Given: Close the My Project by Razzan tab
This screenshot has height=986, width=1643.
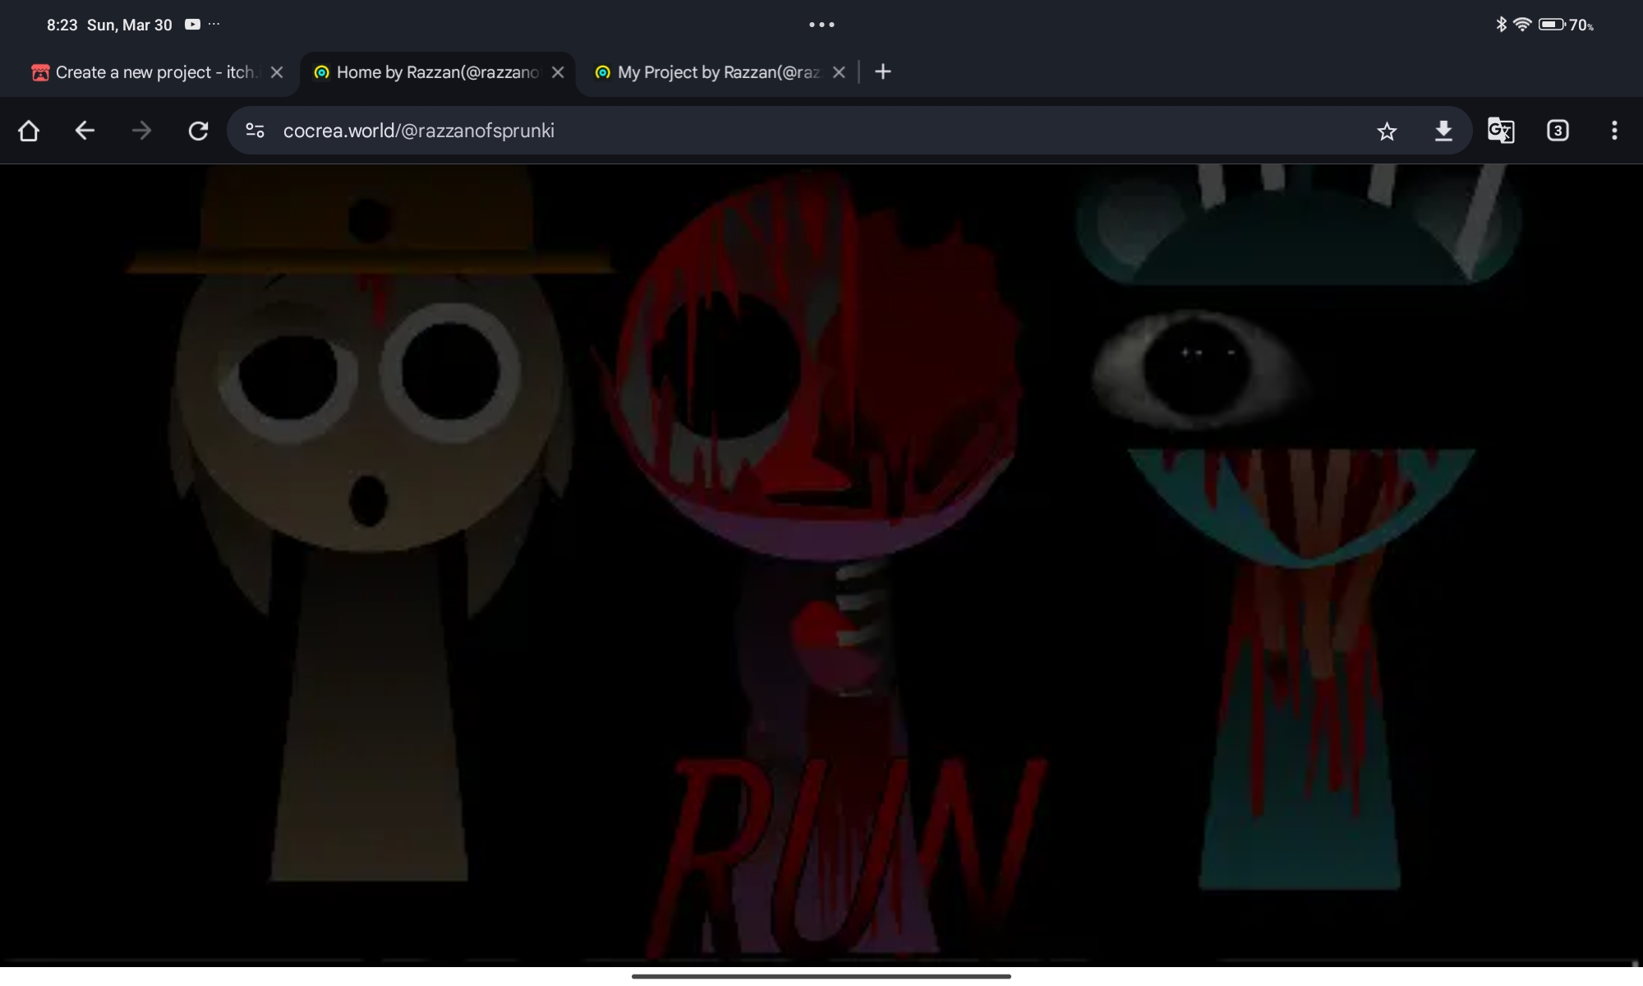Looking at the screenshot, I should click(x=839, y=72).
